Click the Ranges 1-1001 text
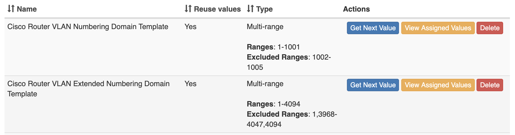Screen dimensions: 515x135 pos(273,47)
